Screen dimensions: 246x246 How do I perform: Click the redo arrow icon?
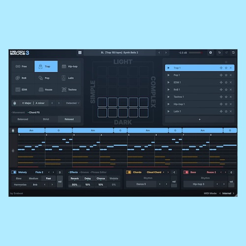point(226,53)
